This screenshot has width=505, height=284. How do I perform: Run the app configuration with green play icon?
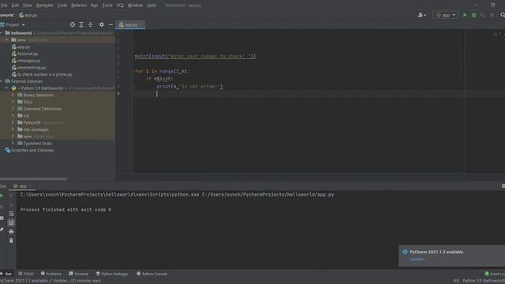coord(465,15)
